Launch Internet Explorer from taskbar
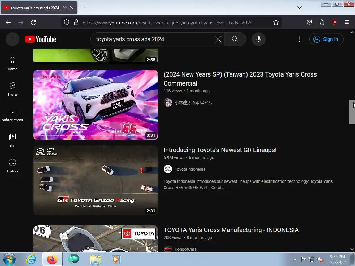355x266 pixels. 31,259
